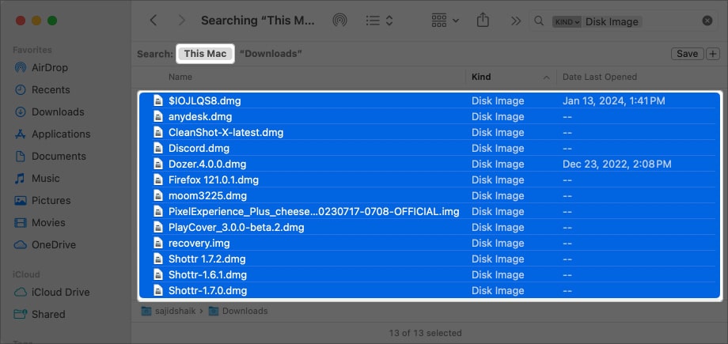Open AirDrop in the sidebar

(x=49, y=68)
